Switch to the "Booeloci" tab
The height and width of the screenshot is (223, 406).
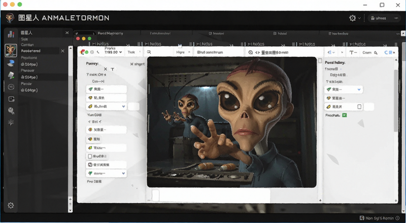[x=216, y=33]
